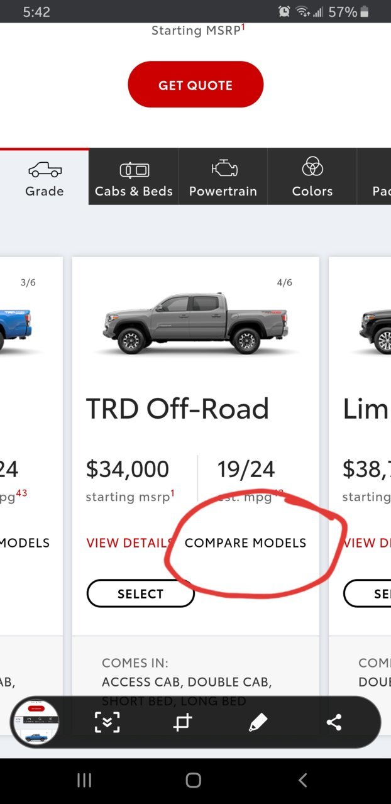Click COMPARE MODELS on TRD Off-Road card
The width and height of the screenshot is (391, 804).
tap(246, 543)
